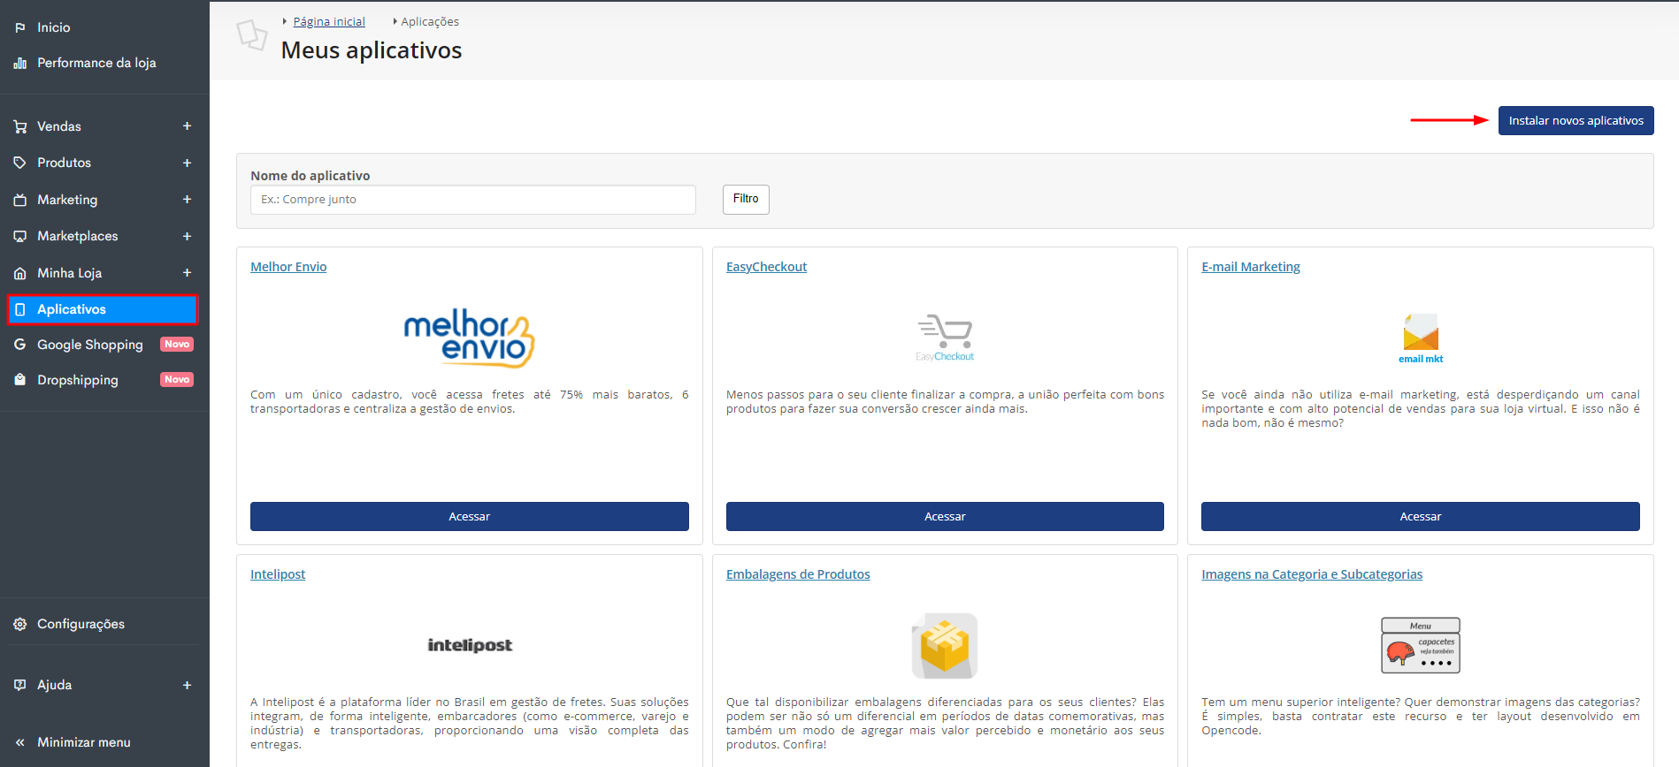Click the page header document icon
Image resolution: width=1679 pixels, height=767 pixels.
252,35
